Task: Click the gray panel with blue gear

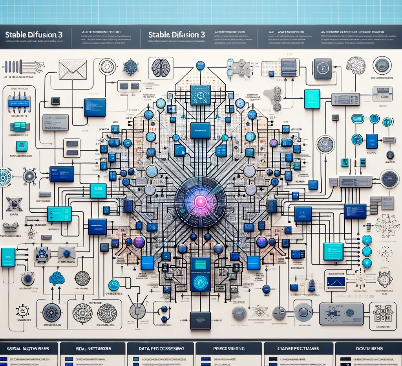Action: [341, 314]
